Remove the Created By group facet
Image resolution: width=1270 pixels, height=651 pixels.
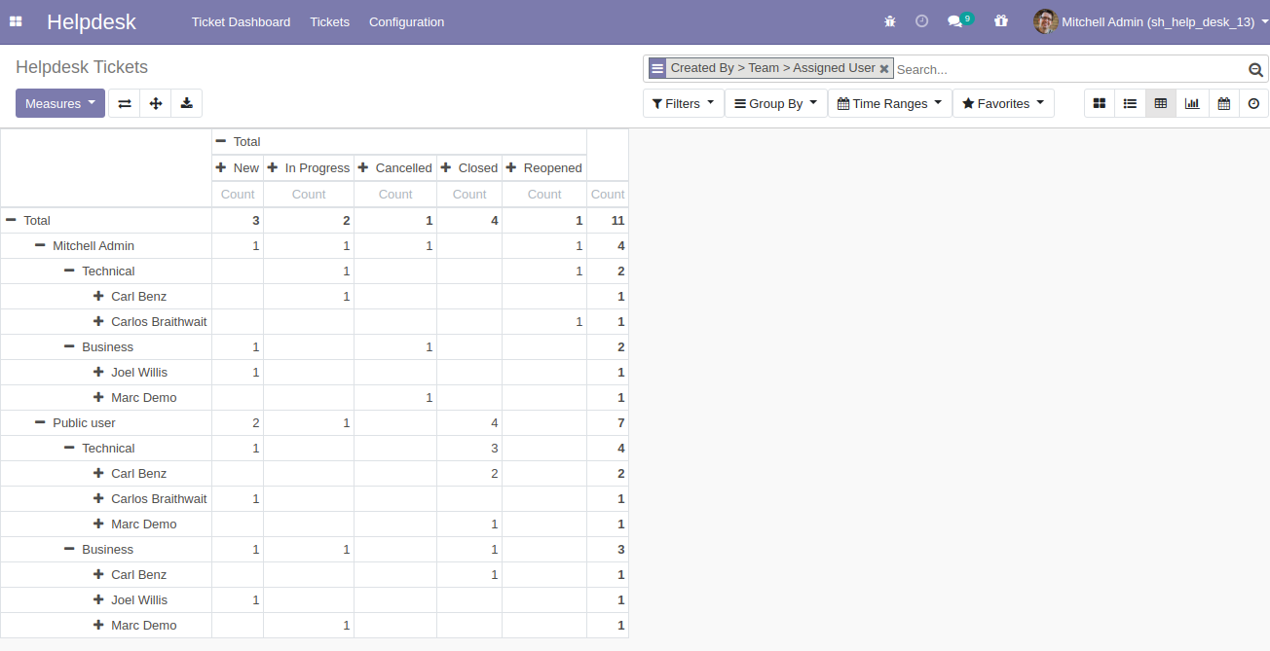click(883, 68)
